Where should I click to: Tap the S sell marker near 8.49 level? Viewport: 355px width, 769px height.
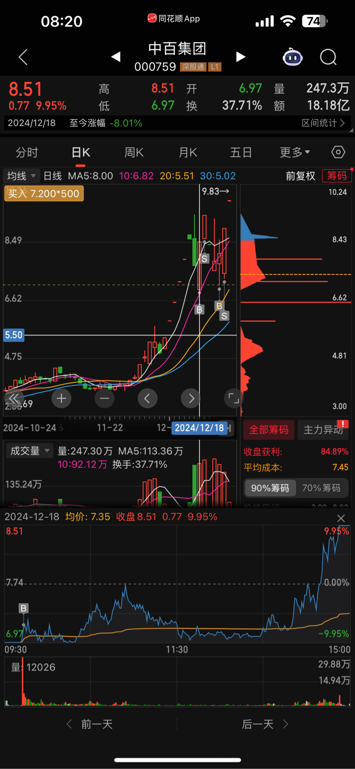(x=204, y=259)
